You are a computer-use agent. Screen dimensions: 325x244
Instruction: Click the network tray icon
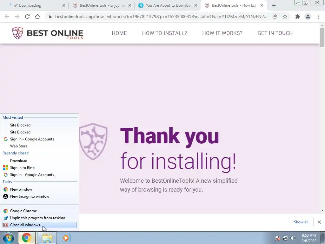coord(285,238)
